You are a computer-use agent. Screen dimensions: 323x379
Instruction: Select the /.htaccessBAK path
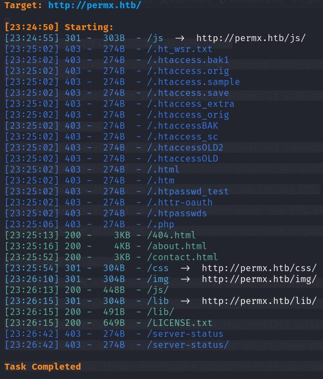tap(183, 125)
